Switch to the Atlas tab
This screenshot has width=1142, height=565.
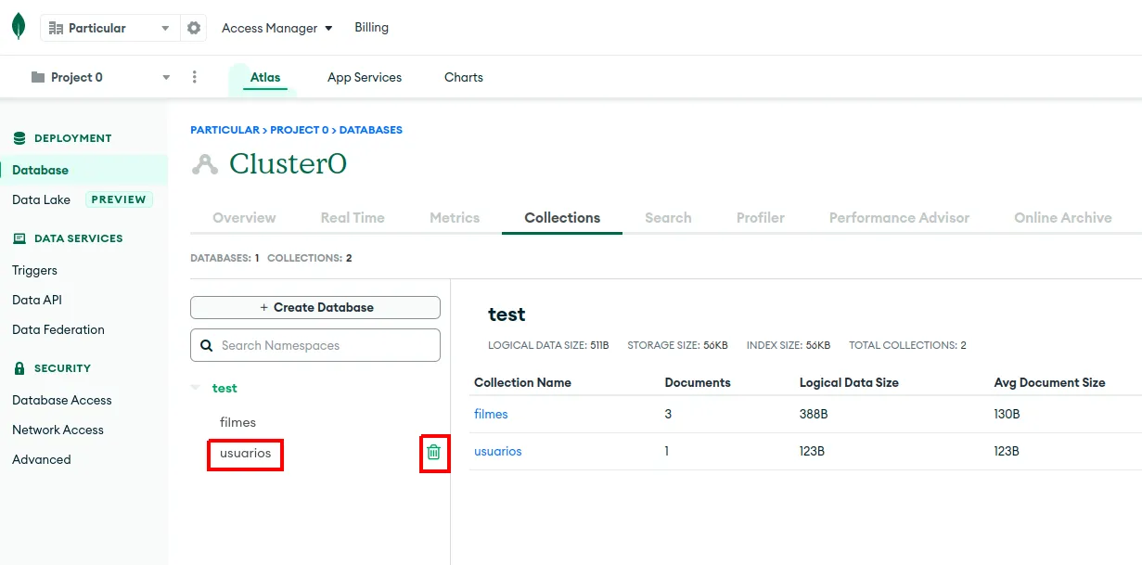click(265, 77)
